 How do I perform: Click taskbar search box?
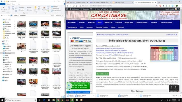(21, 100)
